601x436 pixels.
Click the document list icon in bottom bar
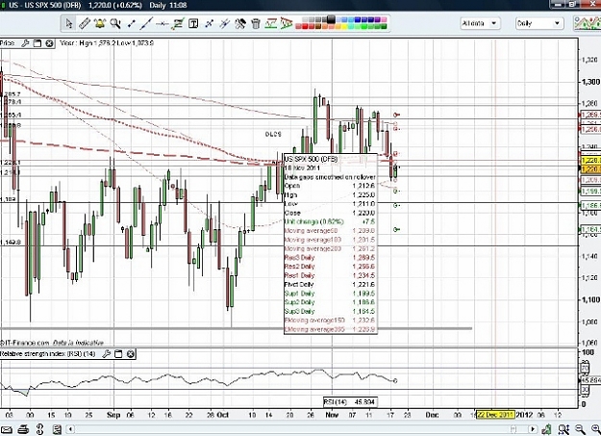[57, 429]
